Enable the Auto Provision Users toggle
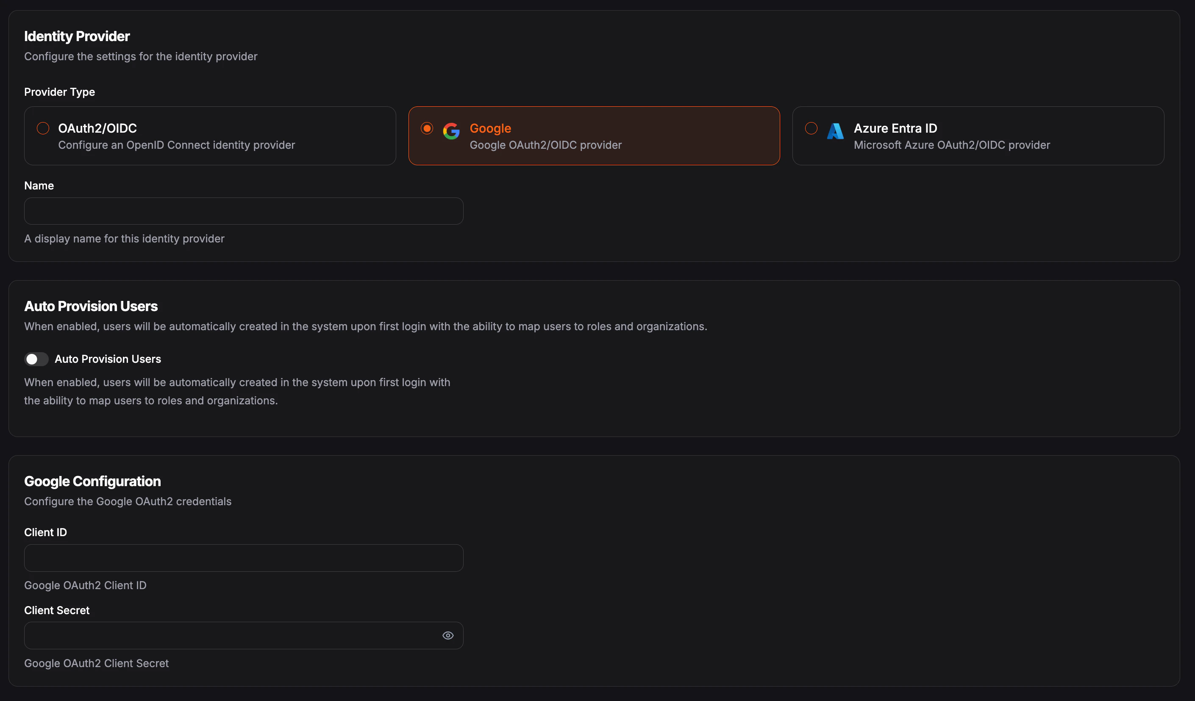Viewport: 1195px width, 701px height. click(x=36, y=359)
